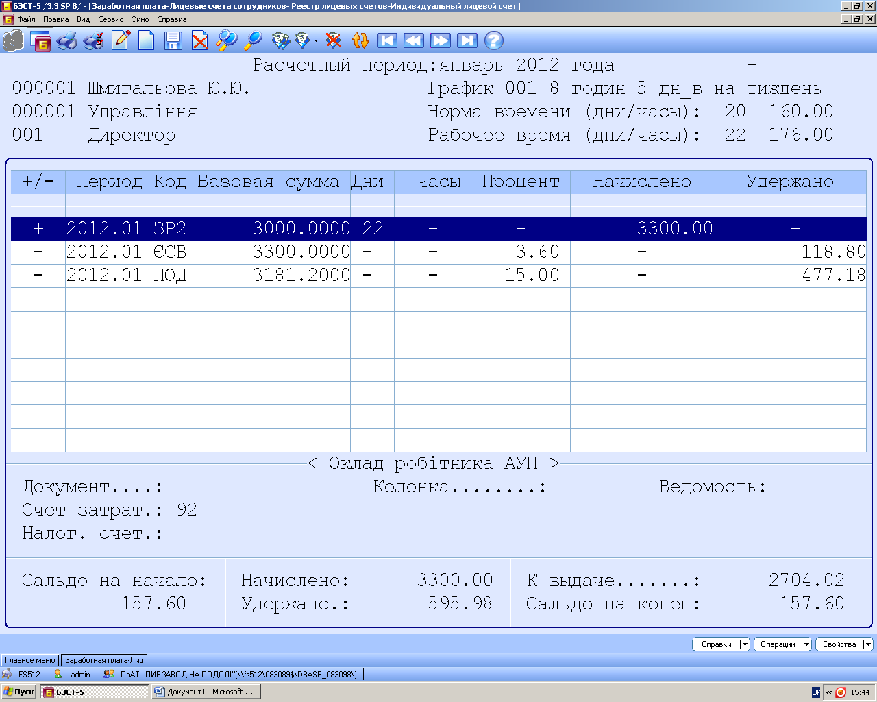
Task: Switch to Документ1 - Microsoft taskbar button
Action: click(x=206, y=692)
